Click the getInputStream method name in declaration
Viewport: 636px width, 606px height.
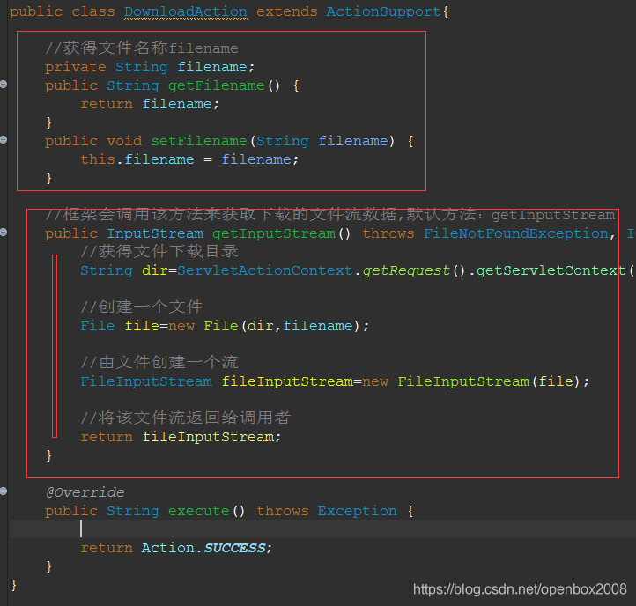pos(274,233)
